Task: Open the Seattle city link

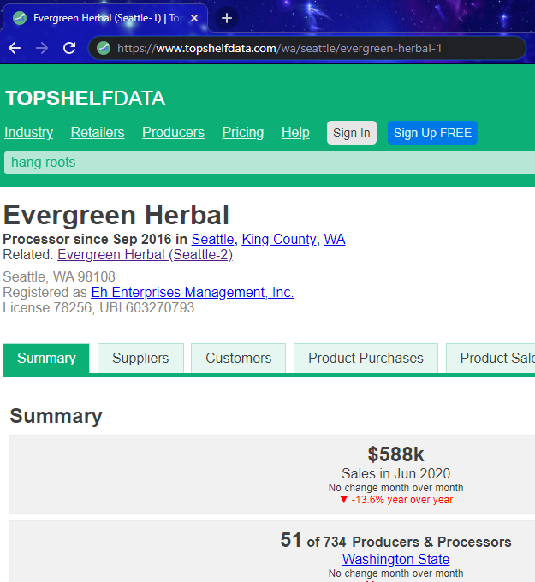Action: [x=213, y=239]
